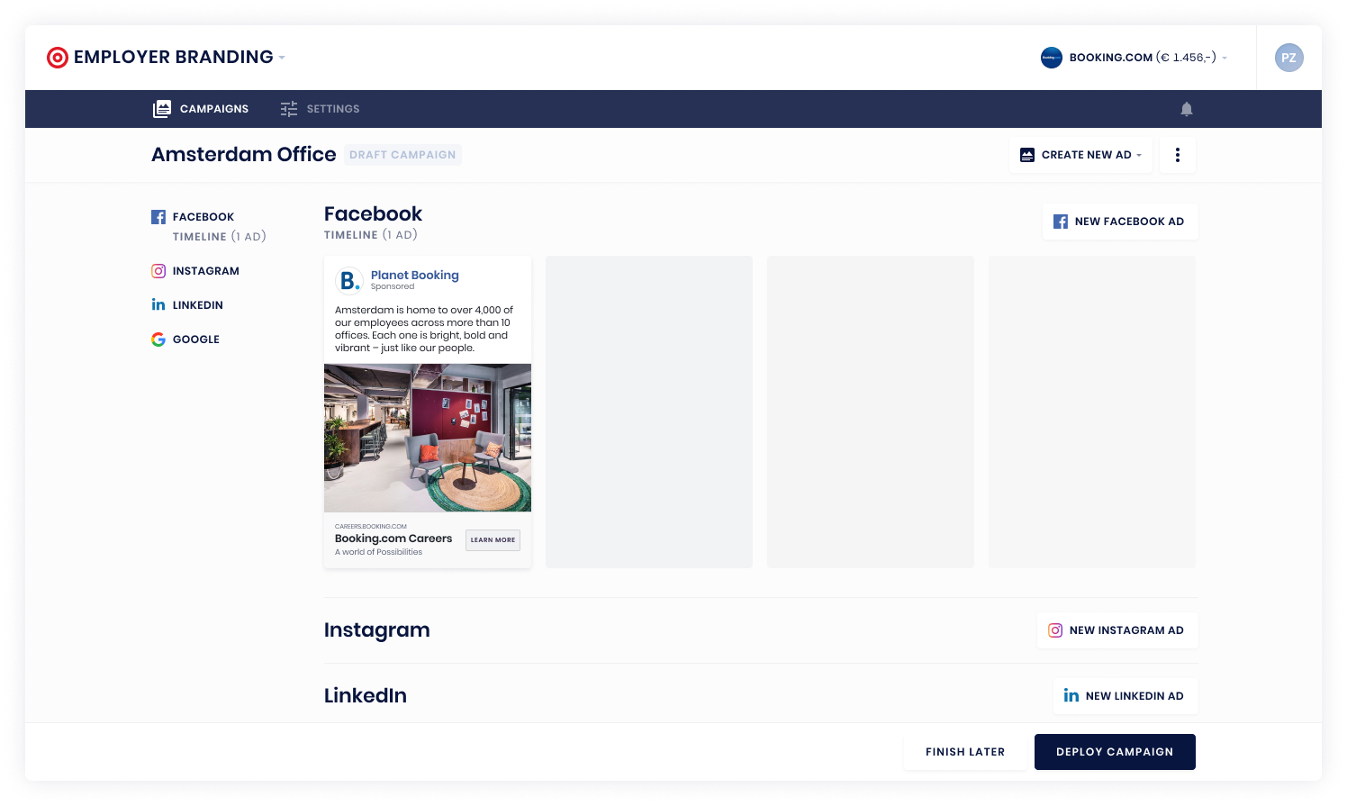Click the Settings sliders icon
Viewport: 1347px width, 806px height.
pyautogui.click(x=289, y=109)
